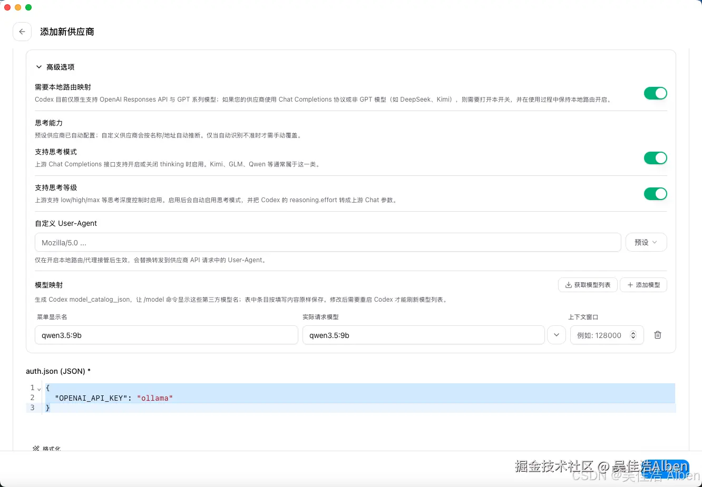Adjust the context window stepper arrows
702x487 pixels.
(x=633, y=335)
